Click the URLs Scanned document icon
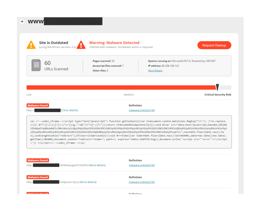Viewport: 280px width, 204px height. click(x=36, y=65)
